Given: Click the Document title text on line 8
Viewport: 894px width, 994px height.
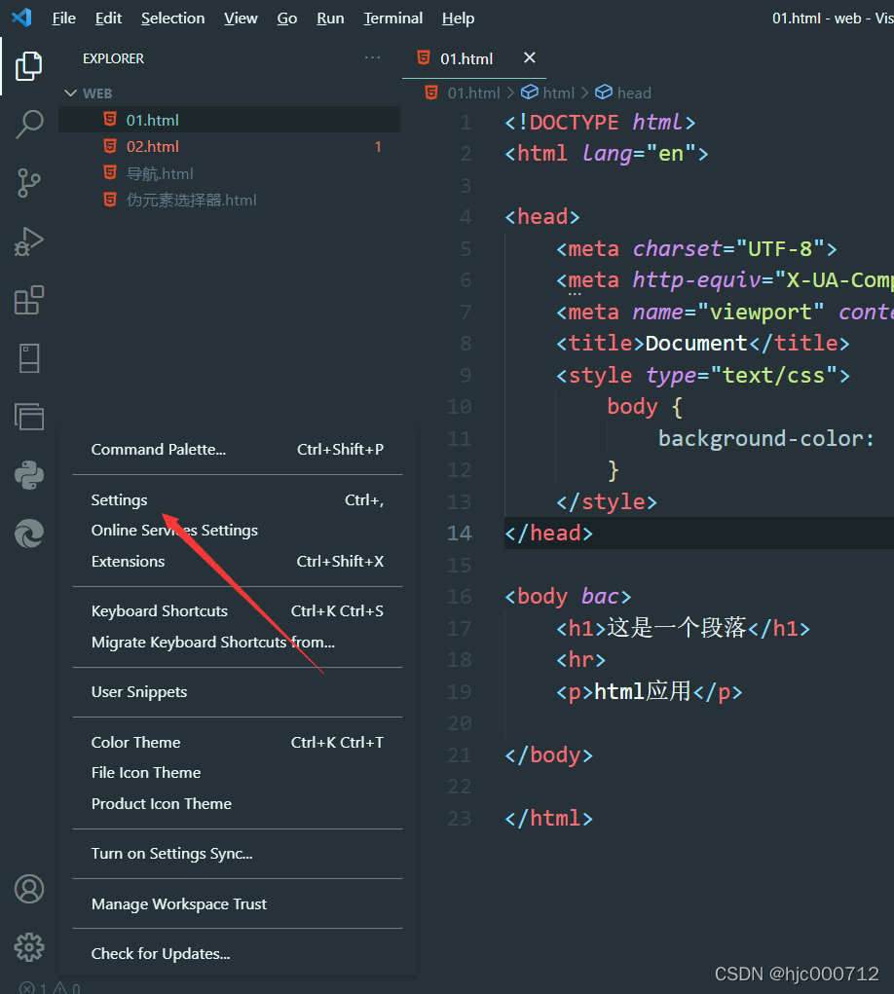Looking at the screenshot, I should click(696, 343).
